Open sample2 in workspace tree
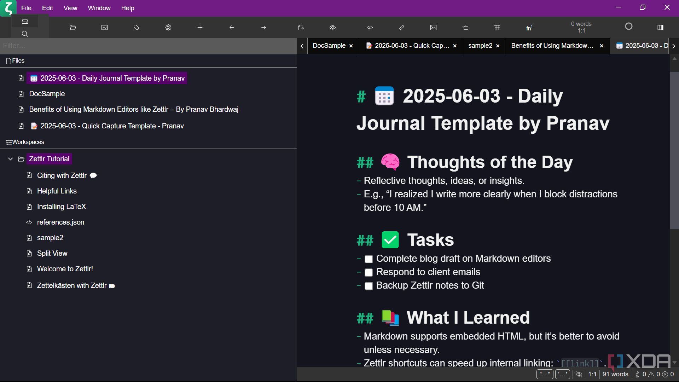 pyautogui.click(x=50, y=238)
